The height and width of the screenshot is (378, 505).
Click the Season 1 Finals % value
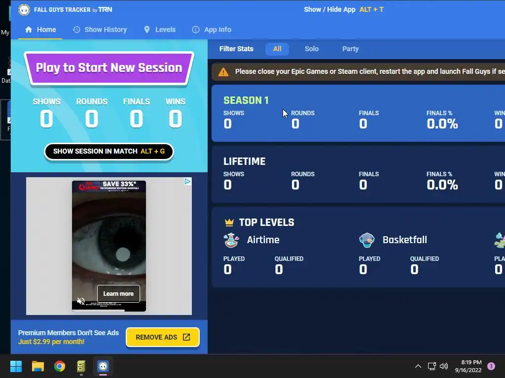pyautogui.click(x=442, y=124)
